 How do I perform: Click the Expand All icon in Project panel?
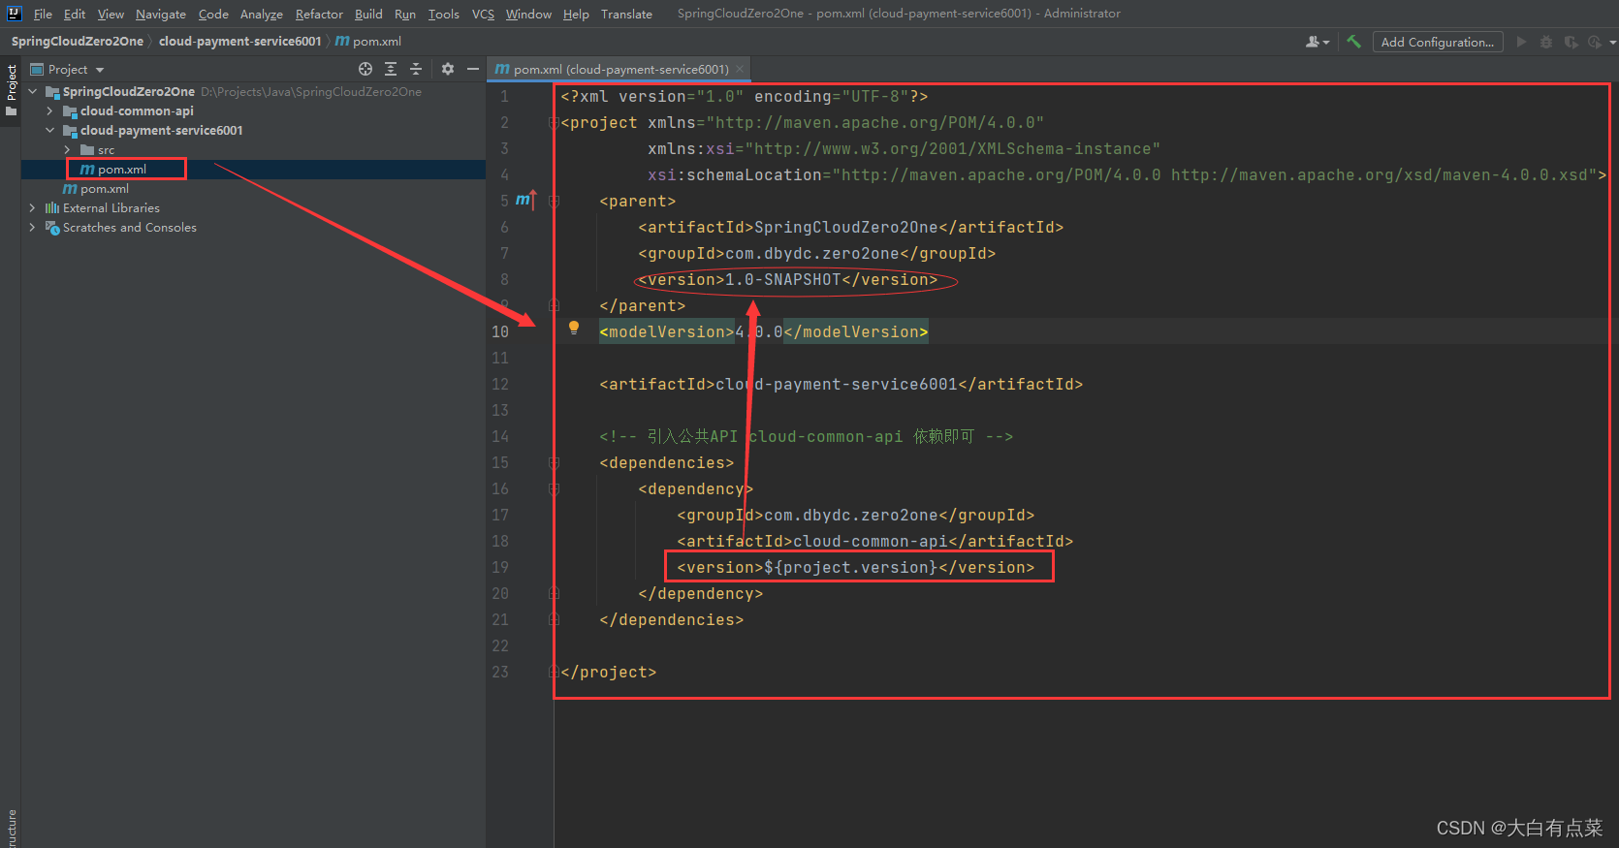391,69
